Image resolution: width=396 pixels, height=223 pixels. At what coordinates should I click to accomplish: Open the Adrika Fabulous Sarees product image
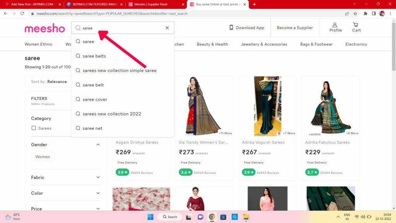(x=331, y=106)
